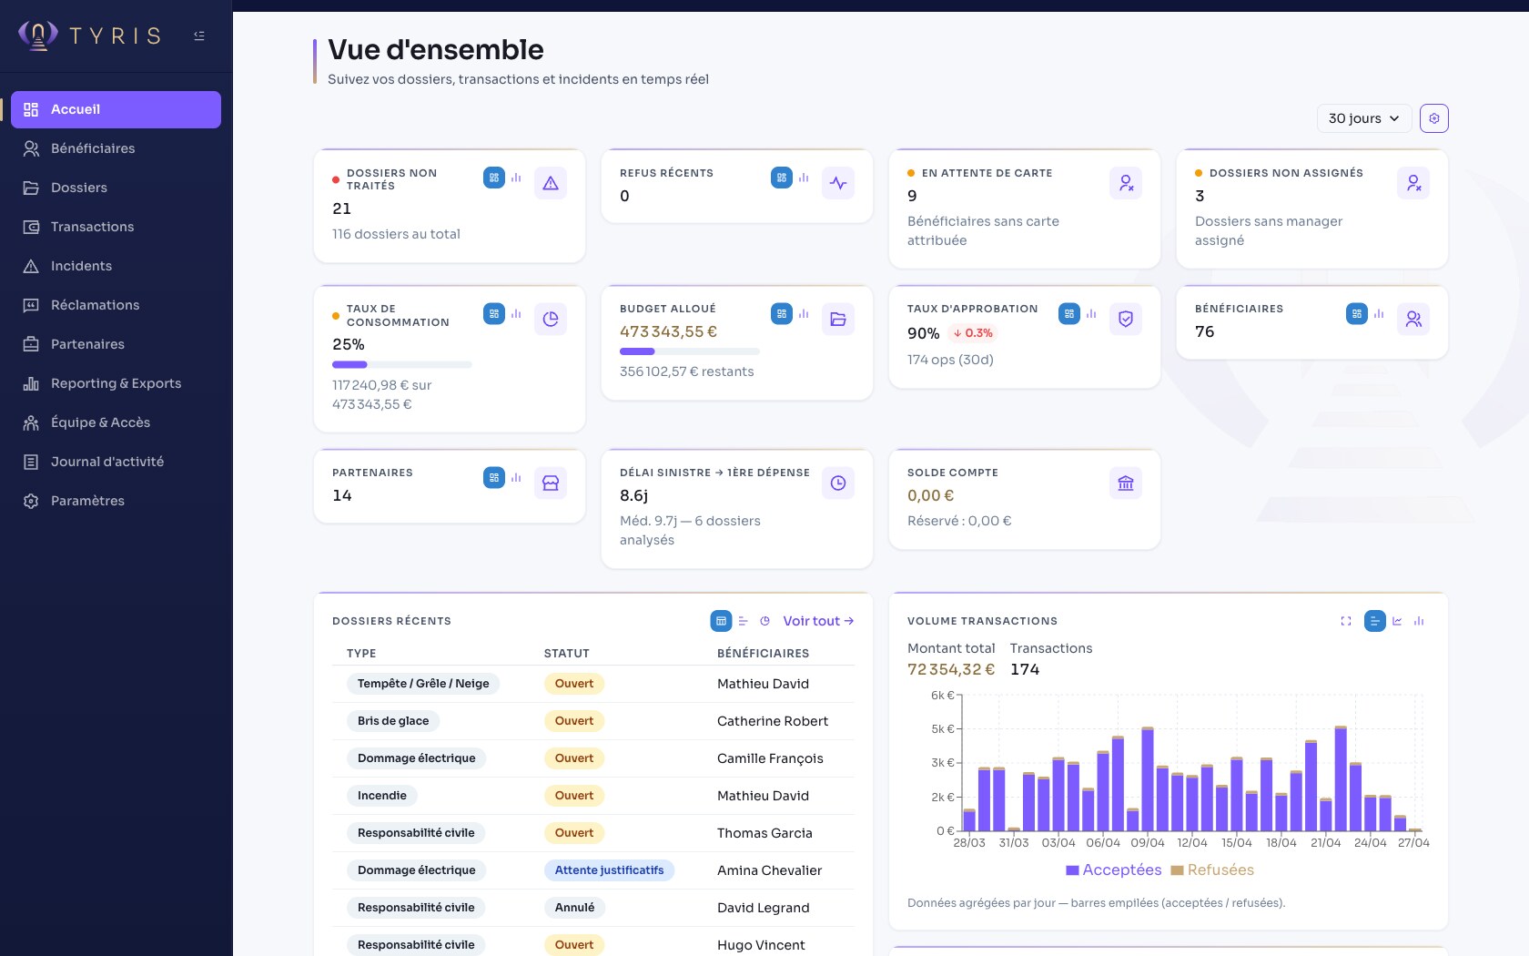The width and height of the screenshot is (1529, 956).
Task: Click the clock icon on Délai sinistre card
Action: (838, 483)
